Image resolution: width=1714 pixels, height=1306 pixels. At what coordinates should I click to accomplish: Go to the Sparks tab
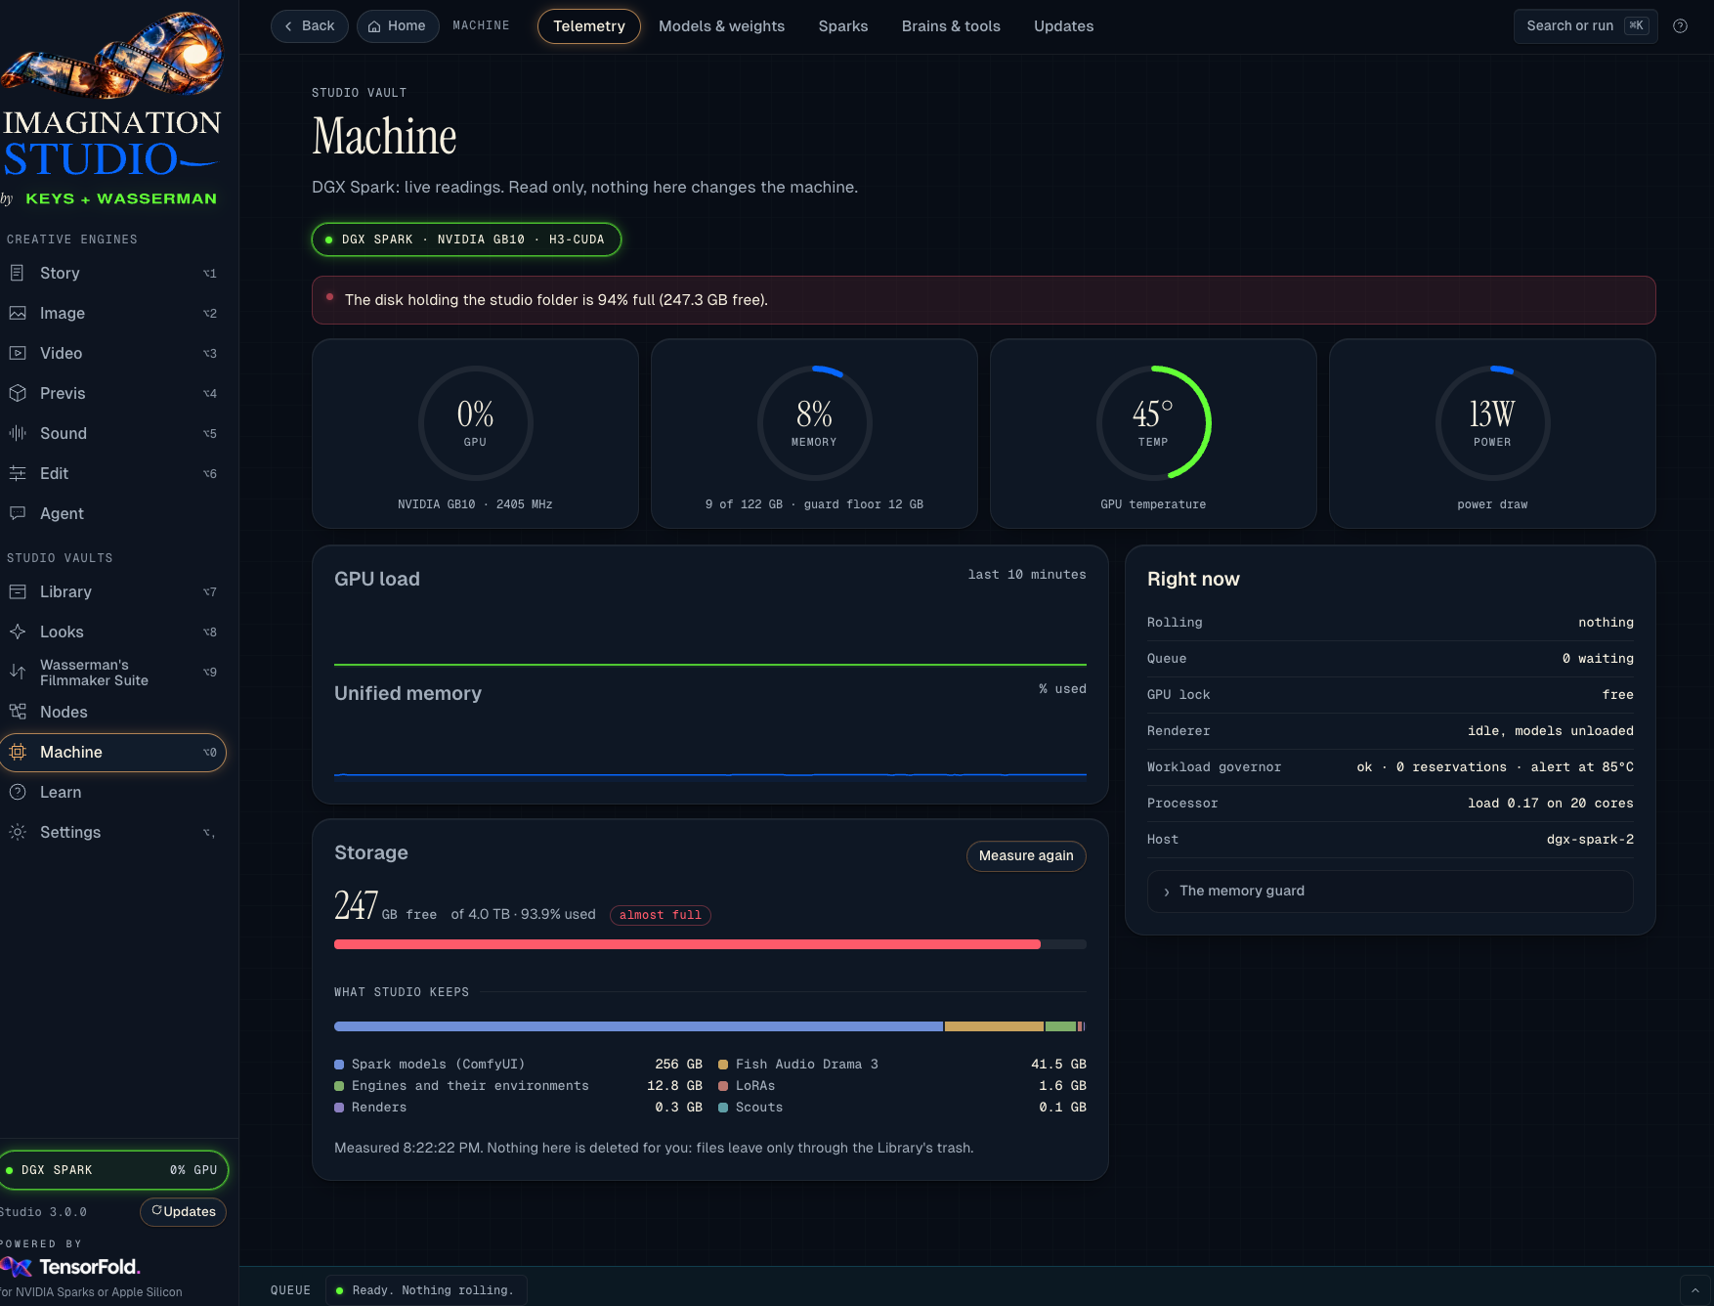click(x=842, y=26)
